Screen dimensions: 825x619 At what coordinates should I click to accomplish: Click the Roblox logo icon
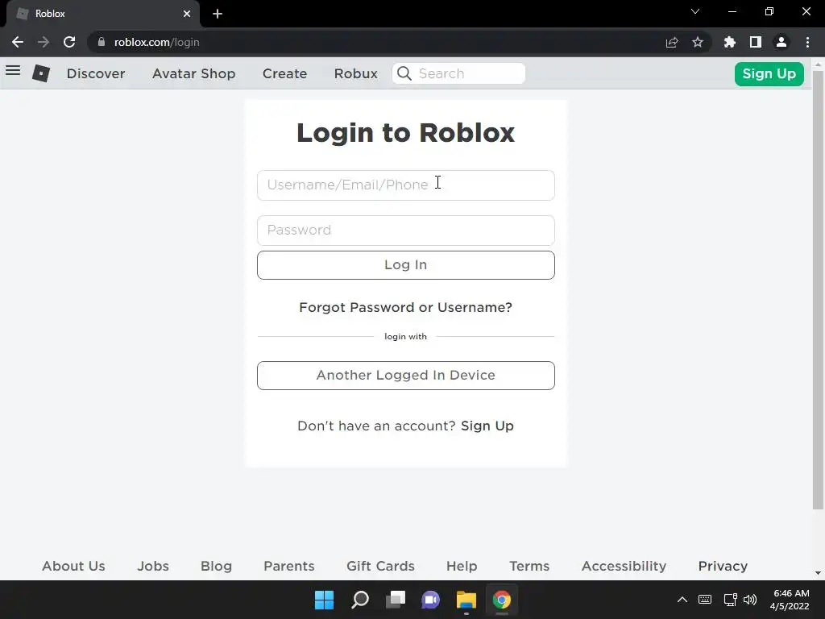41,73
